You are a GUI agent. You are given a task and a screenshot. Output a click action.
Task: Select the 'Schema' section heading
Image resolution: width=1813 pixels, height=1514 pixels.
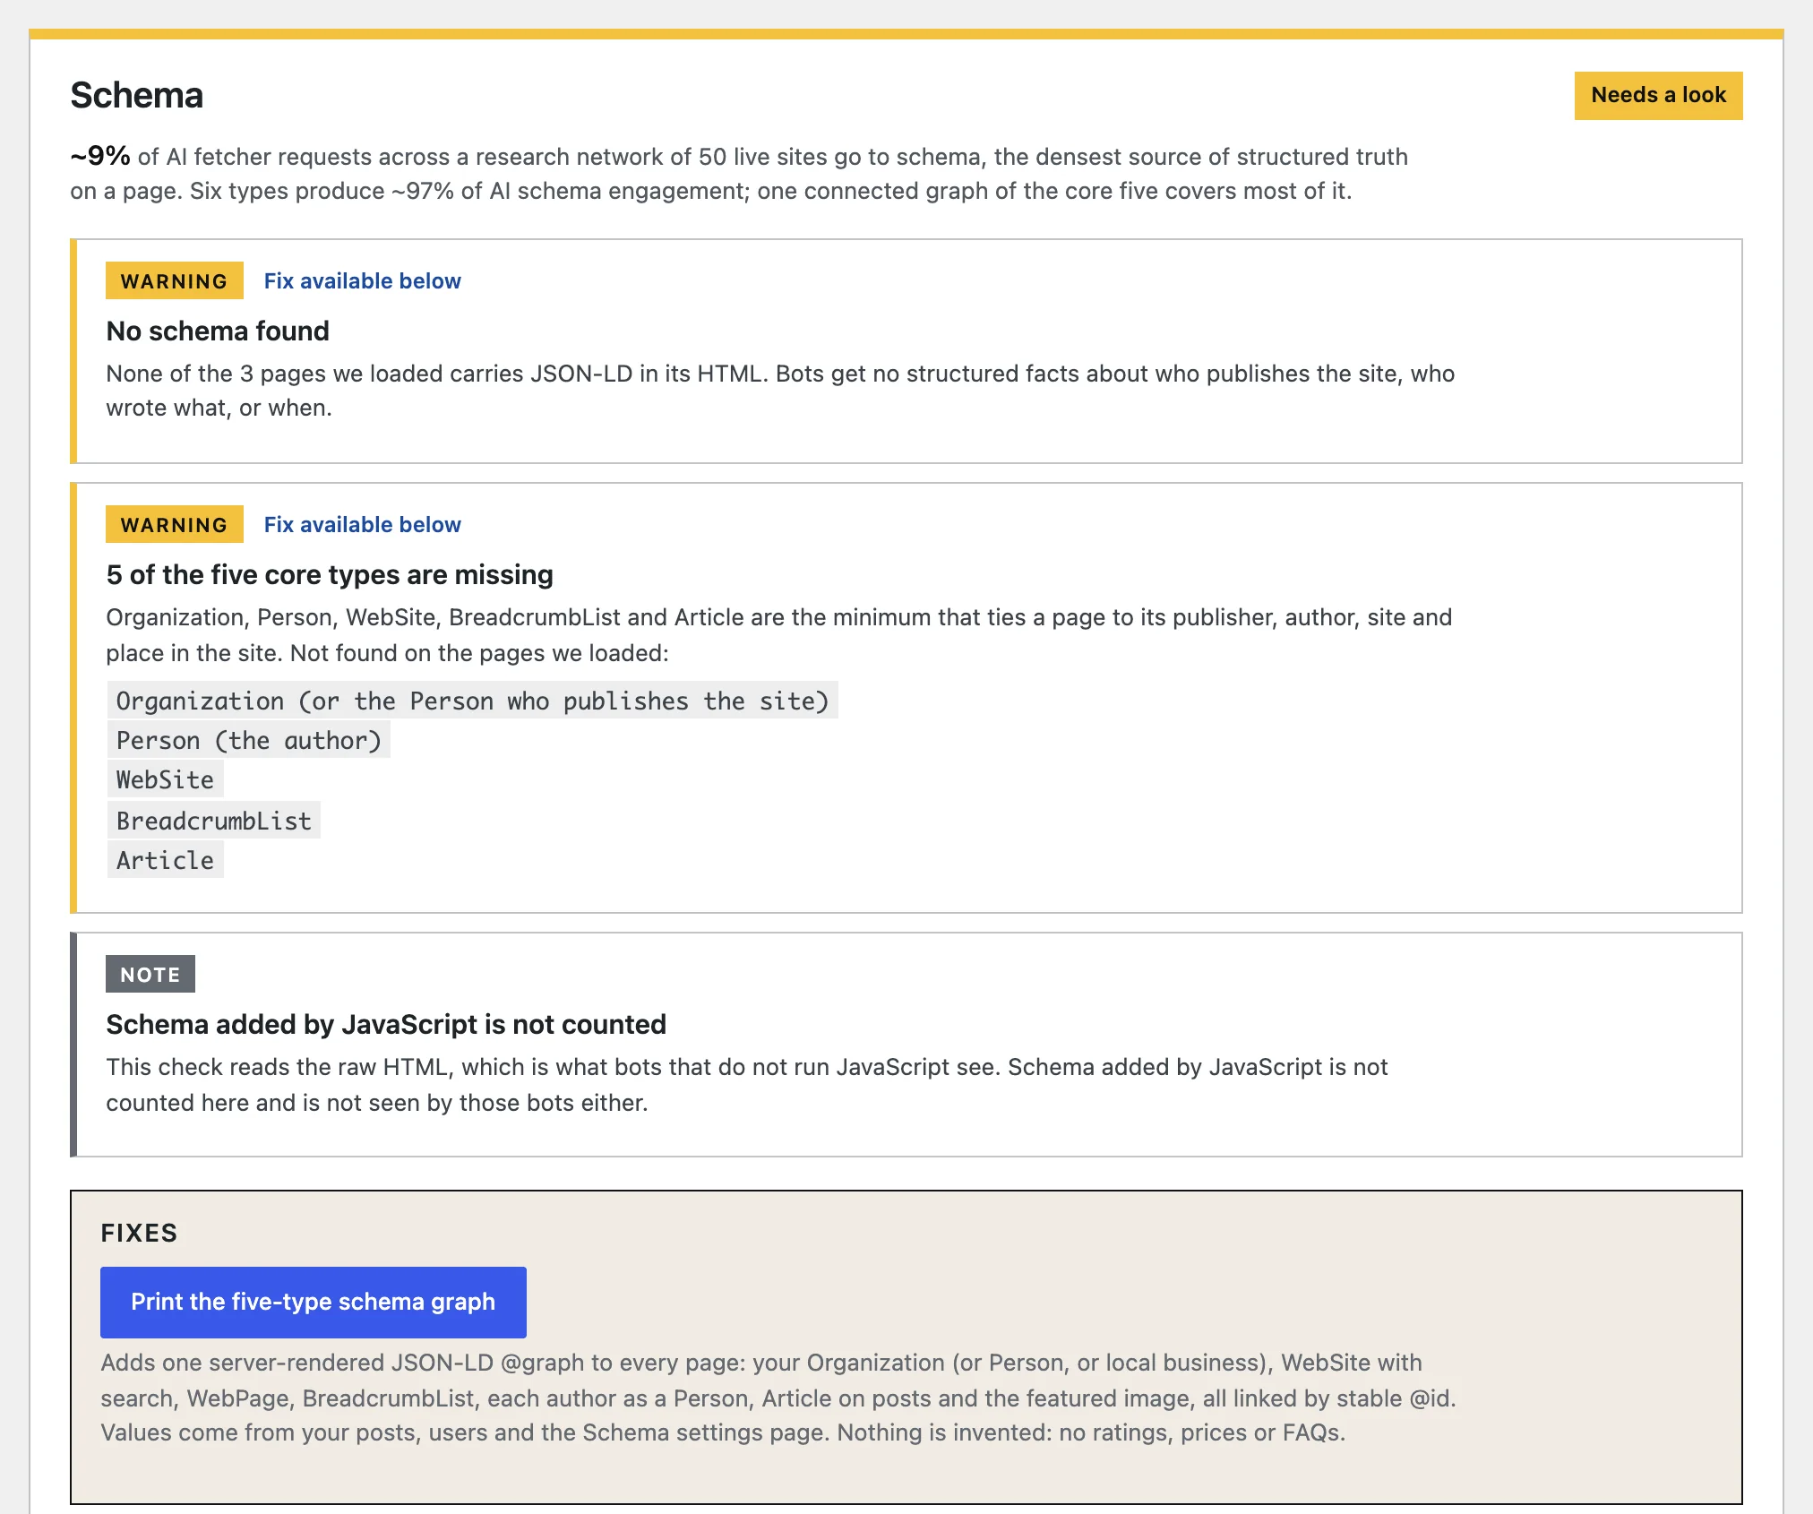pyautogui.click(x=137, y=95)
